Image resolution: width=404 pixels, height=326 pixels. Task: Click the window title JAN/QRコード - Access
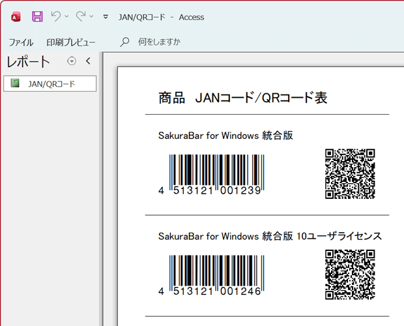(x=162, y=17)
